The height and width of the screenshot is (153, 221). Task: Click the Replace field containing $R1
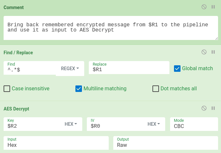pos(129,68)
